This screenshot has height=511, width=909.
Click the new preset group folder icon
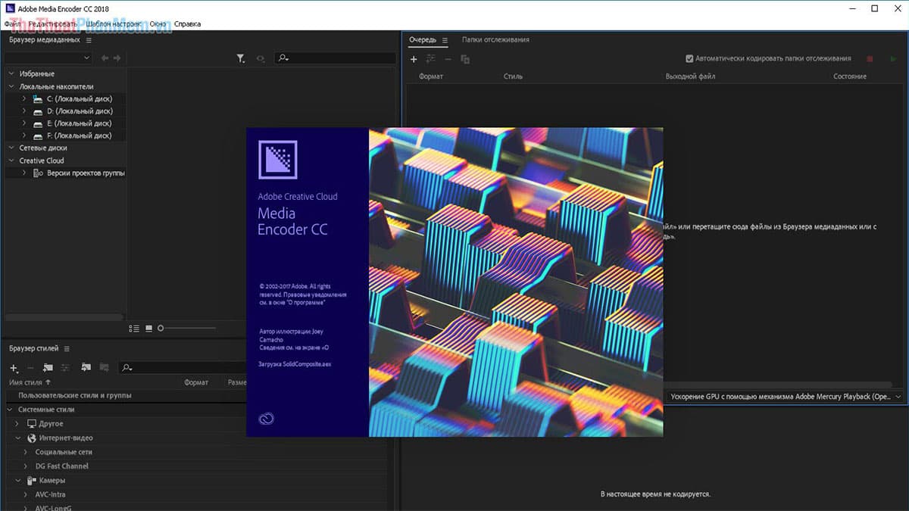(x=48, y=367)
